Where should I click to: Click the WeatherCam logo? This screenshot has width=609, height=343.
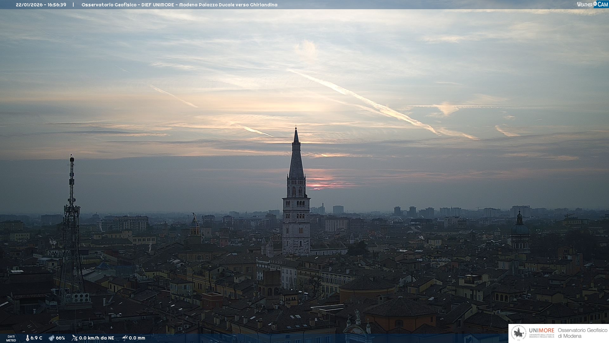[592, 4]
